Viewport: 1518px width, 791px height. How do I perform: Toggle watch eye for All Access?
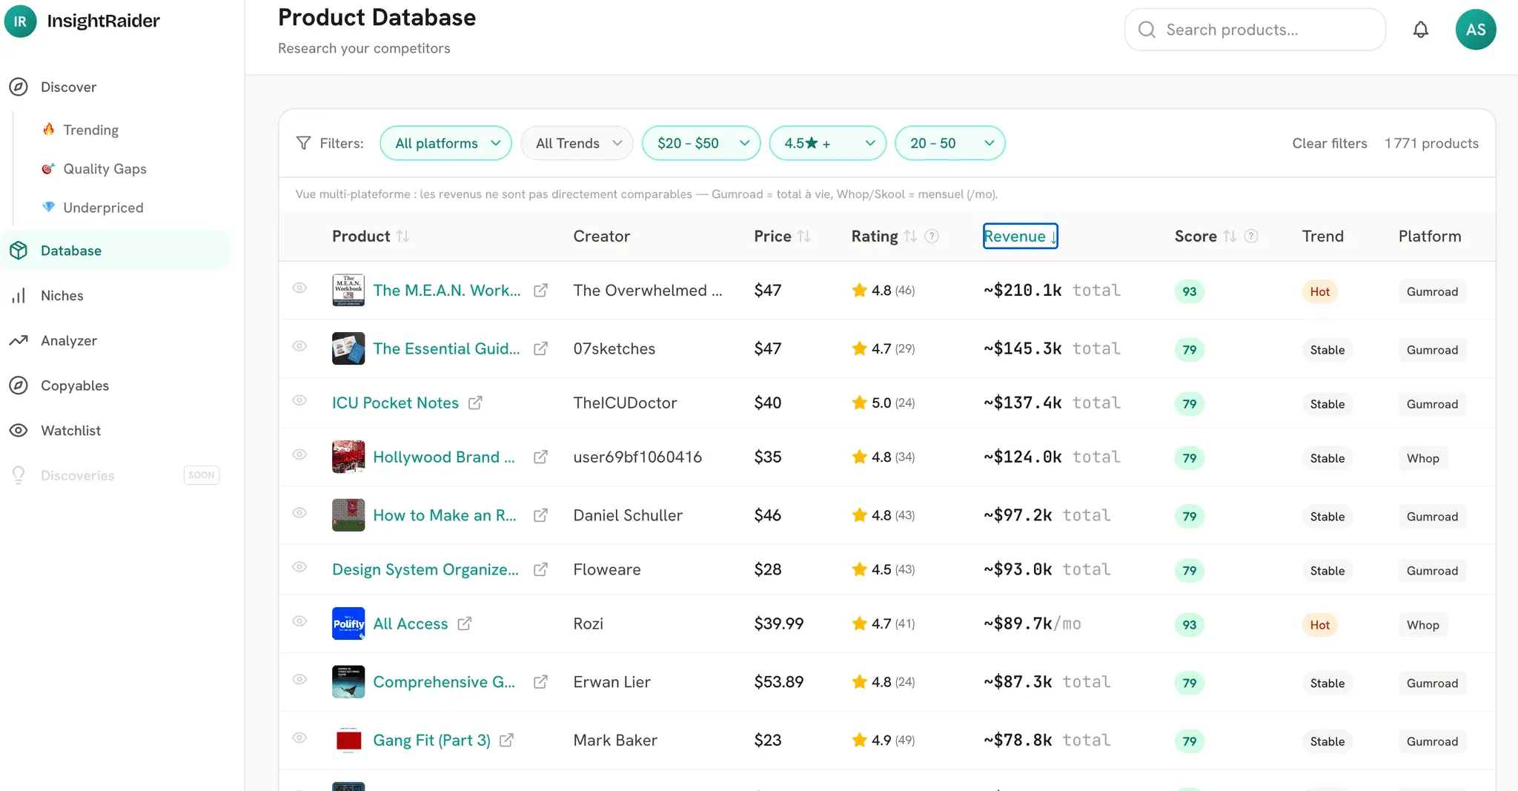[299, 621]
